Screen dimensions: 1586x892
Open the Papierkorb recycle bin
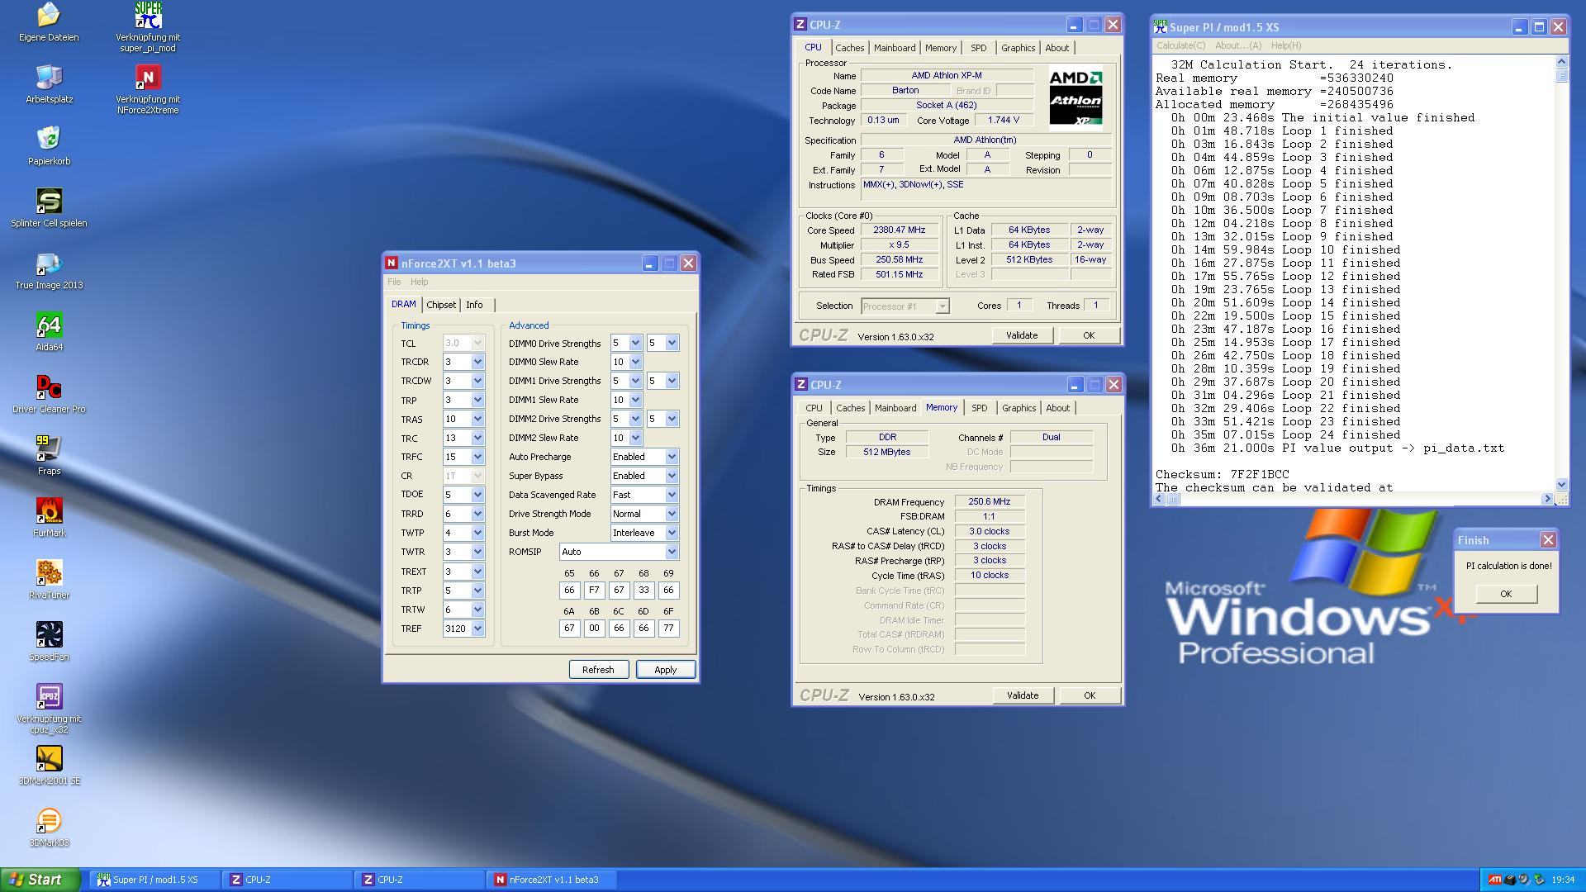tap(49, 146)
